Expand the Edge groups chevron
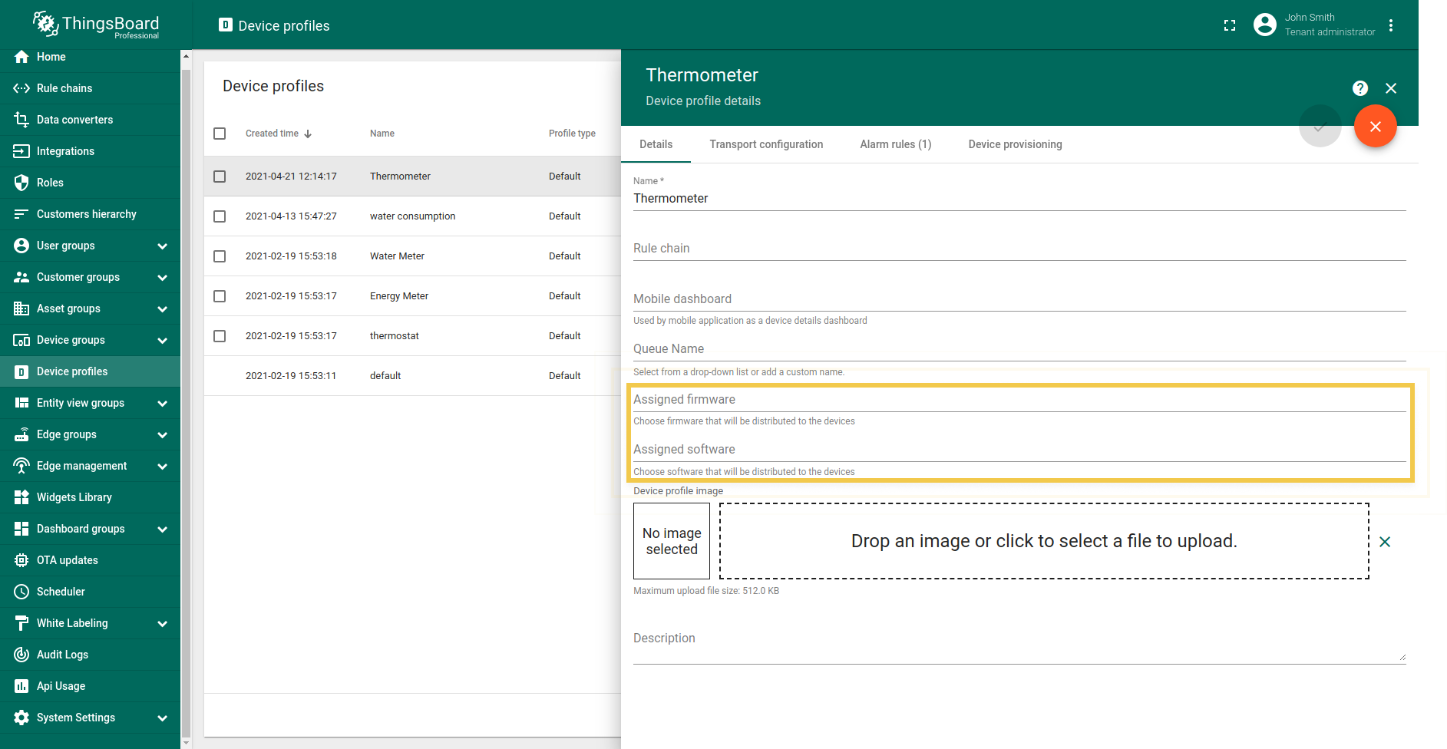This screenshot has height=749, width=1447. pos(162,435)
